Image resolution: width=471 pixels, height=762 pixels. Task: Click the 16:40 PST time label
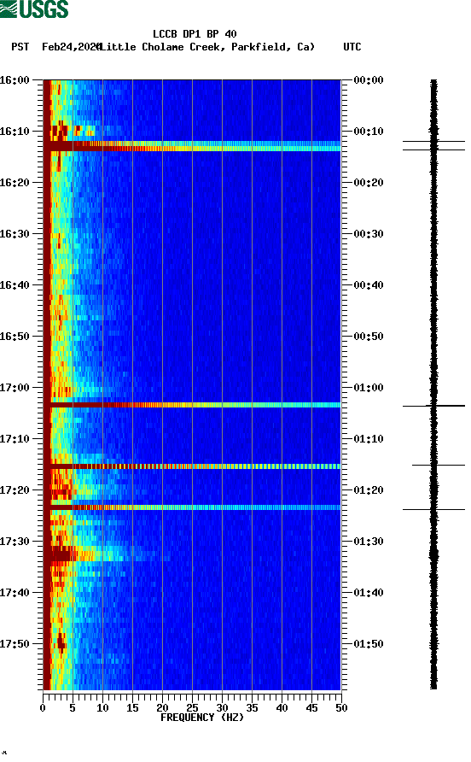[x=15, y=284]
